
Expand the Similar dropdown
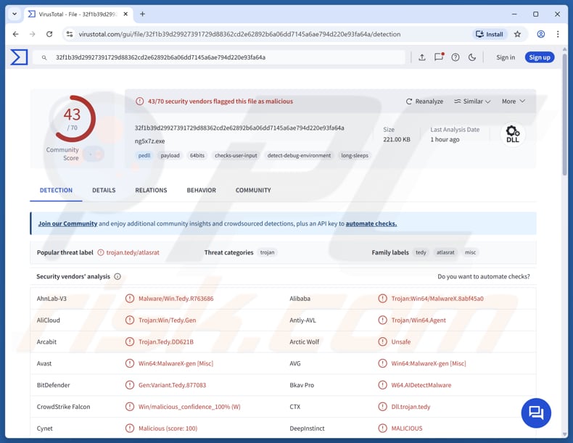472,102
